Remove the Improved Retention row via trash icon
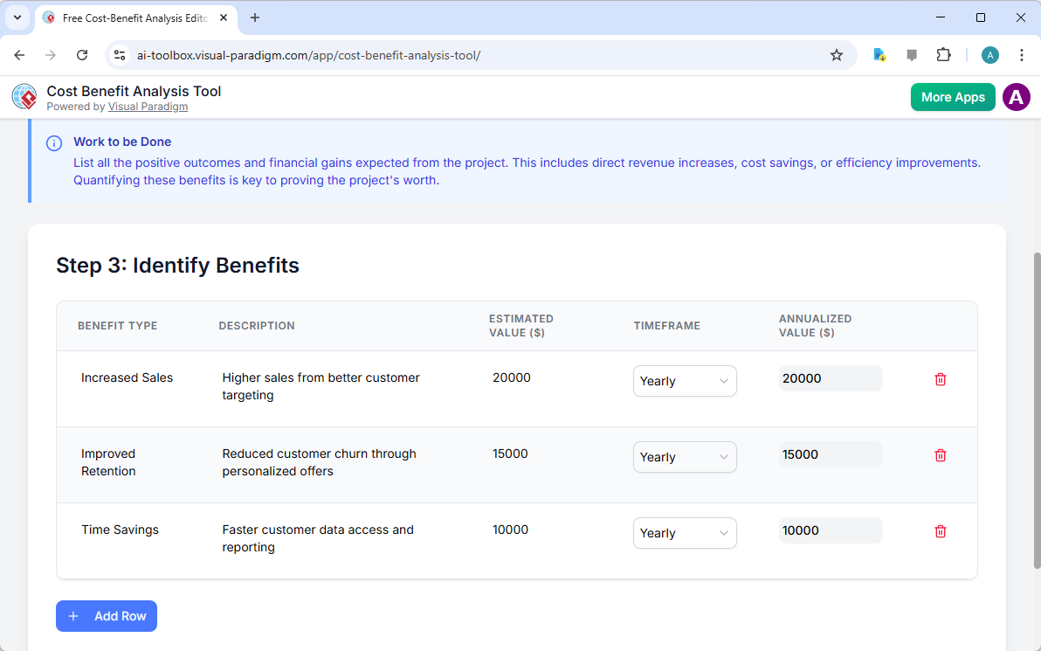The image size is (1041, 651). pos(941,455)
